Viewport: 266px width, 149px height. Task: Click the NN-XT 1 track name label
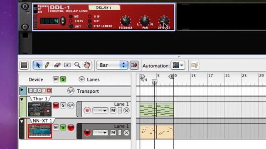click(42, 120)
